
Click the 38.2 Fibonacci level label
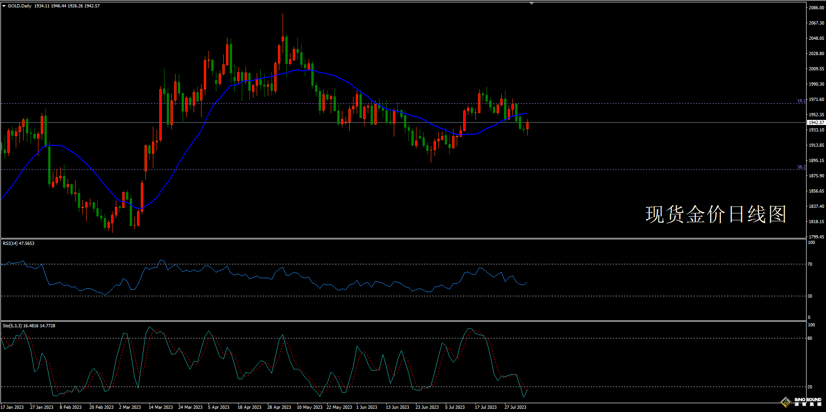(801, 167)
